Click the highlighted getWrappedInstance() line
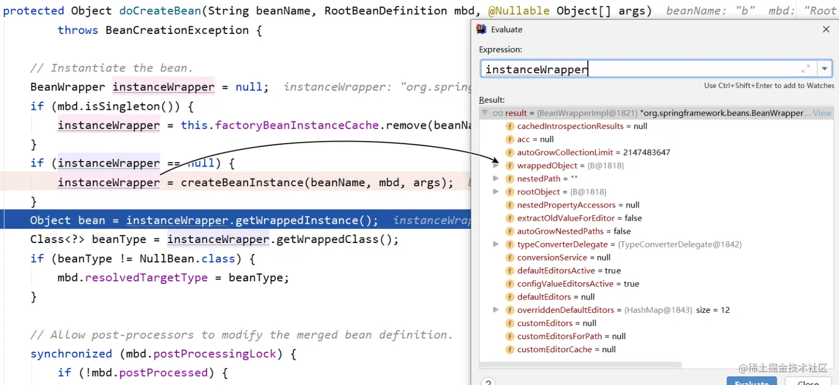The height and width of the screenshot is (385, 839). (236, 220)
